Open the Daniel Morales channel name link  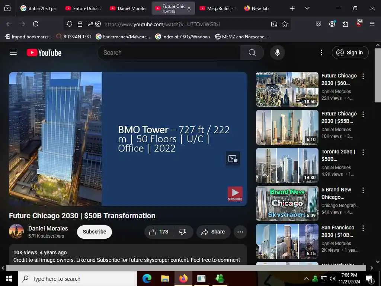[48, 228]
